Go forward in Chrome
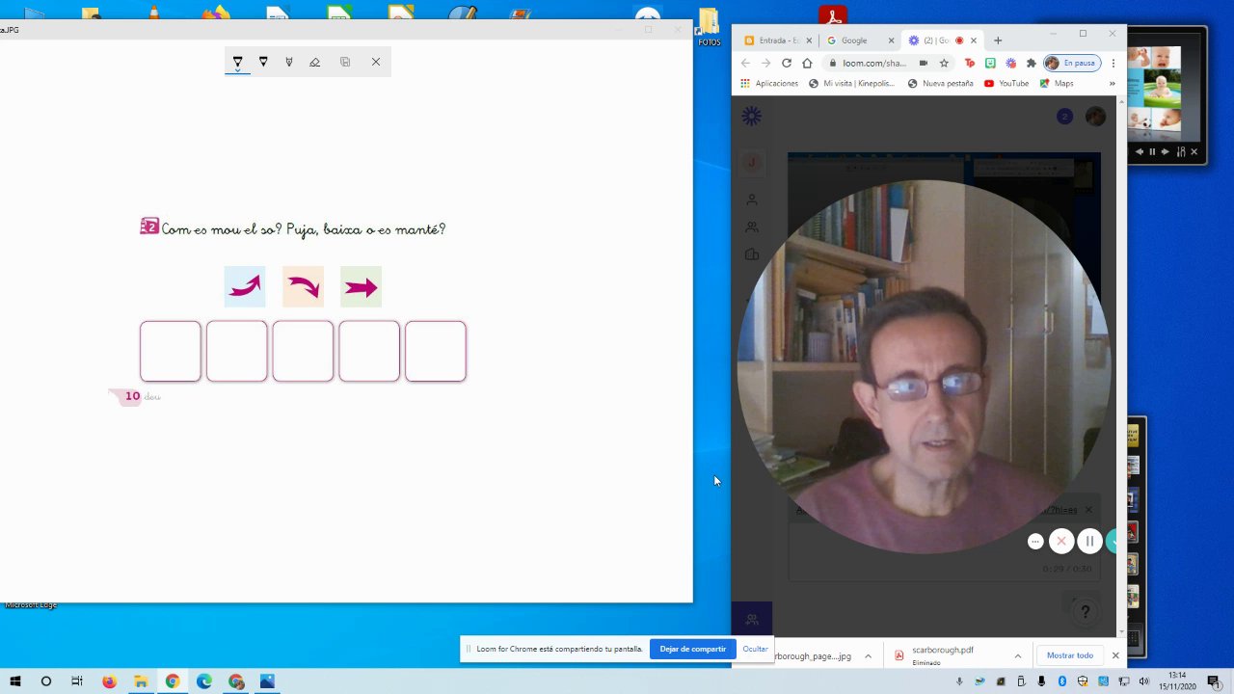The height and width of the screenshot is (694, 1234). point(765,63)
